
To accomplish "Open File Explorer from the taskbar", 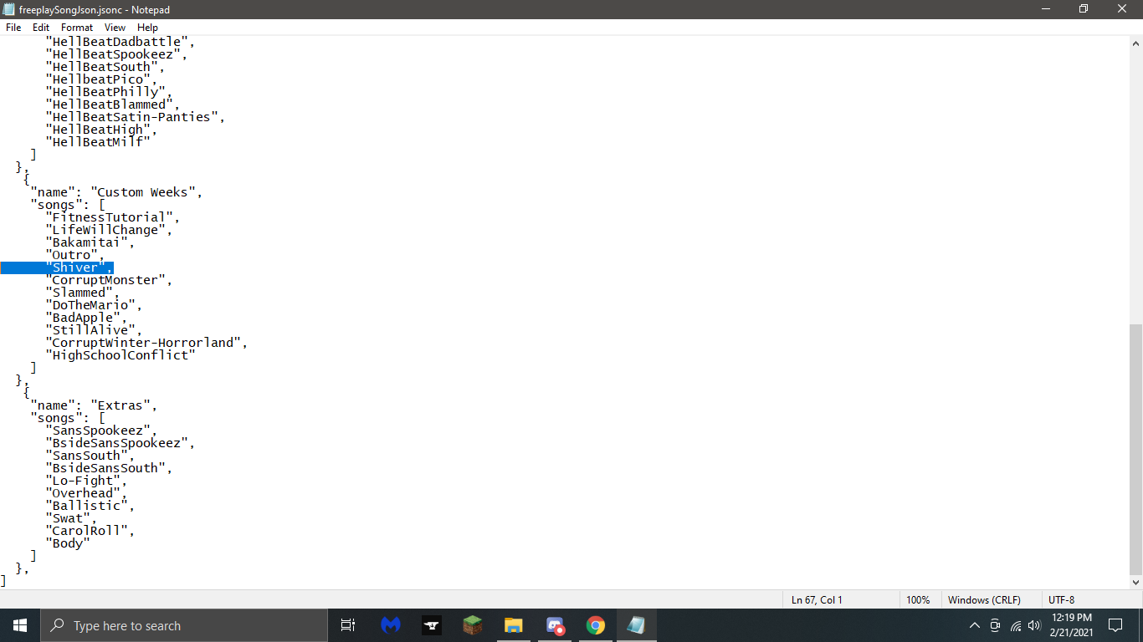I will [513, 625].
